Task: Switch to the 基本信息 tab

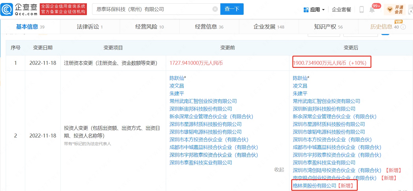Action: [30, 27]
